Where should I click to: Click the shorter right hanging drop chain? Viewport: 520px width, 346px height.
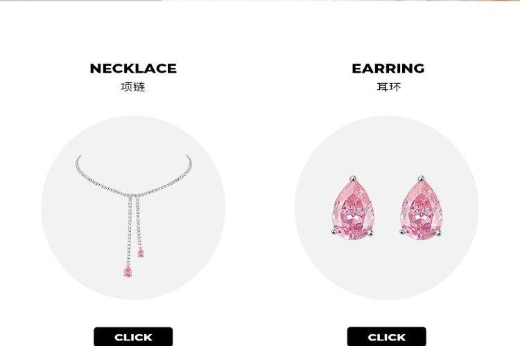[x=138, y=223]
